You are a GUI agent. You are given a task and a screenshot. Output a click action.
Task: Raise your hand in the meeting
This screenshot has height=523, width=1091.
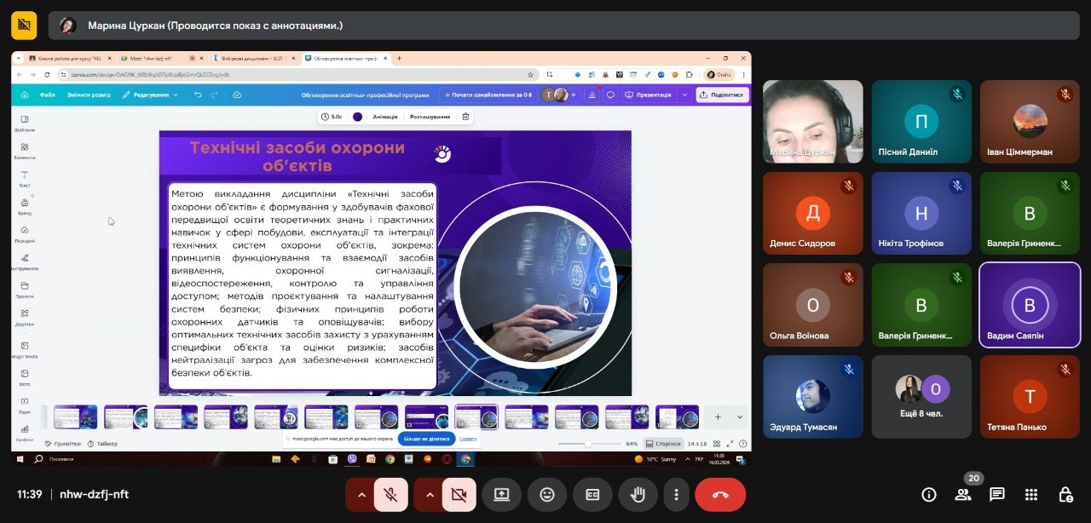pyautogui.click(x=638, y=495)
